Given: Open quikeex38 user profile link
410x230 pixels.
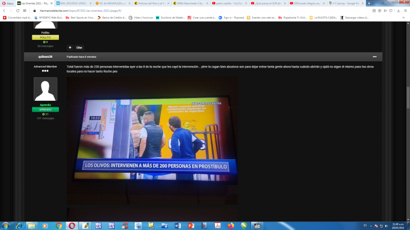Looking at the screenshot, I should [45, 56].
